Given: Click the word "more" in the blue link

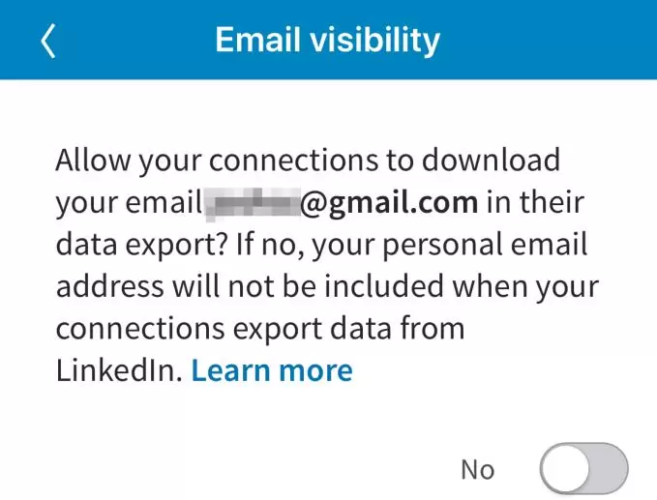Looking at the screenshot, I should tap(314, 369).
